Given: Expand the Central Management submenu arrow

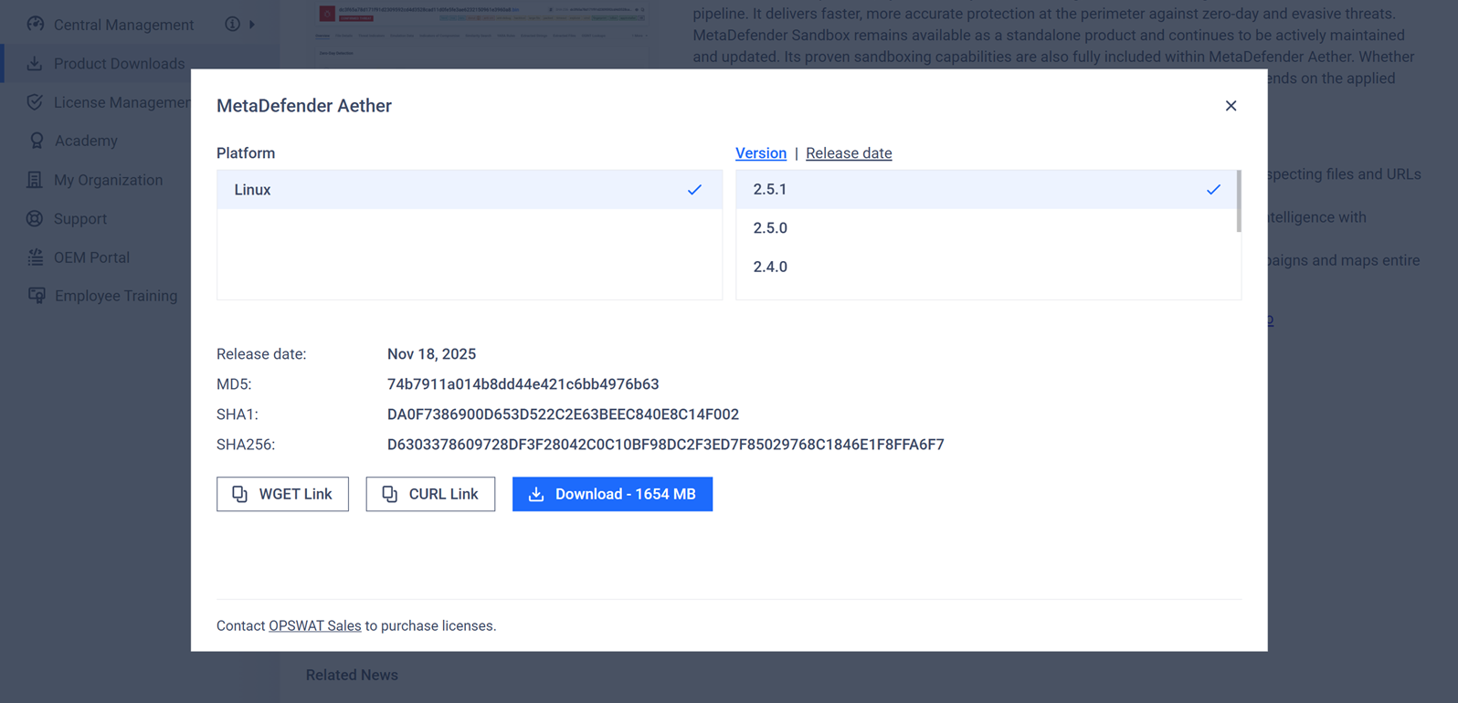Looking at the screenshot, I should pos(252,25).
